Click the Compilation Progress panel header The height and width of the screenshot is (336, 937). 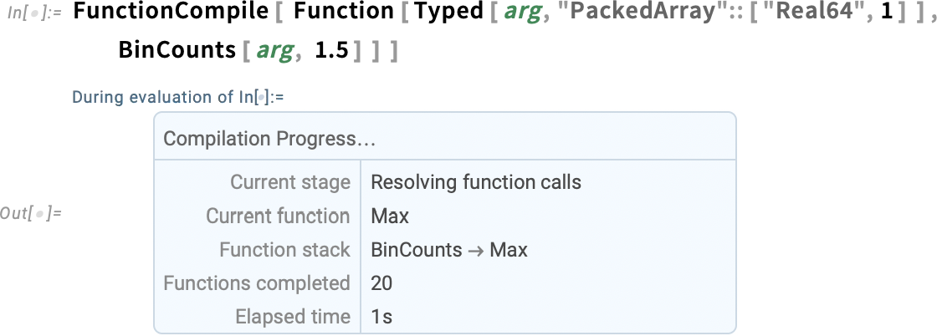[445, 139]
